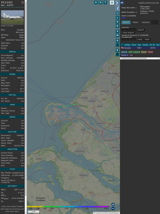
Task: Click the Clear Search button
Action: [x=128, y=33]
